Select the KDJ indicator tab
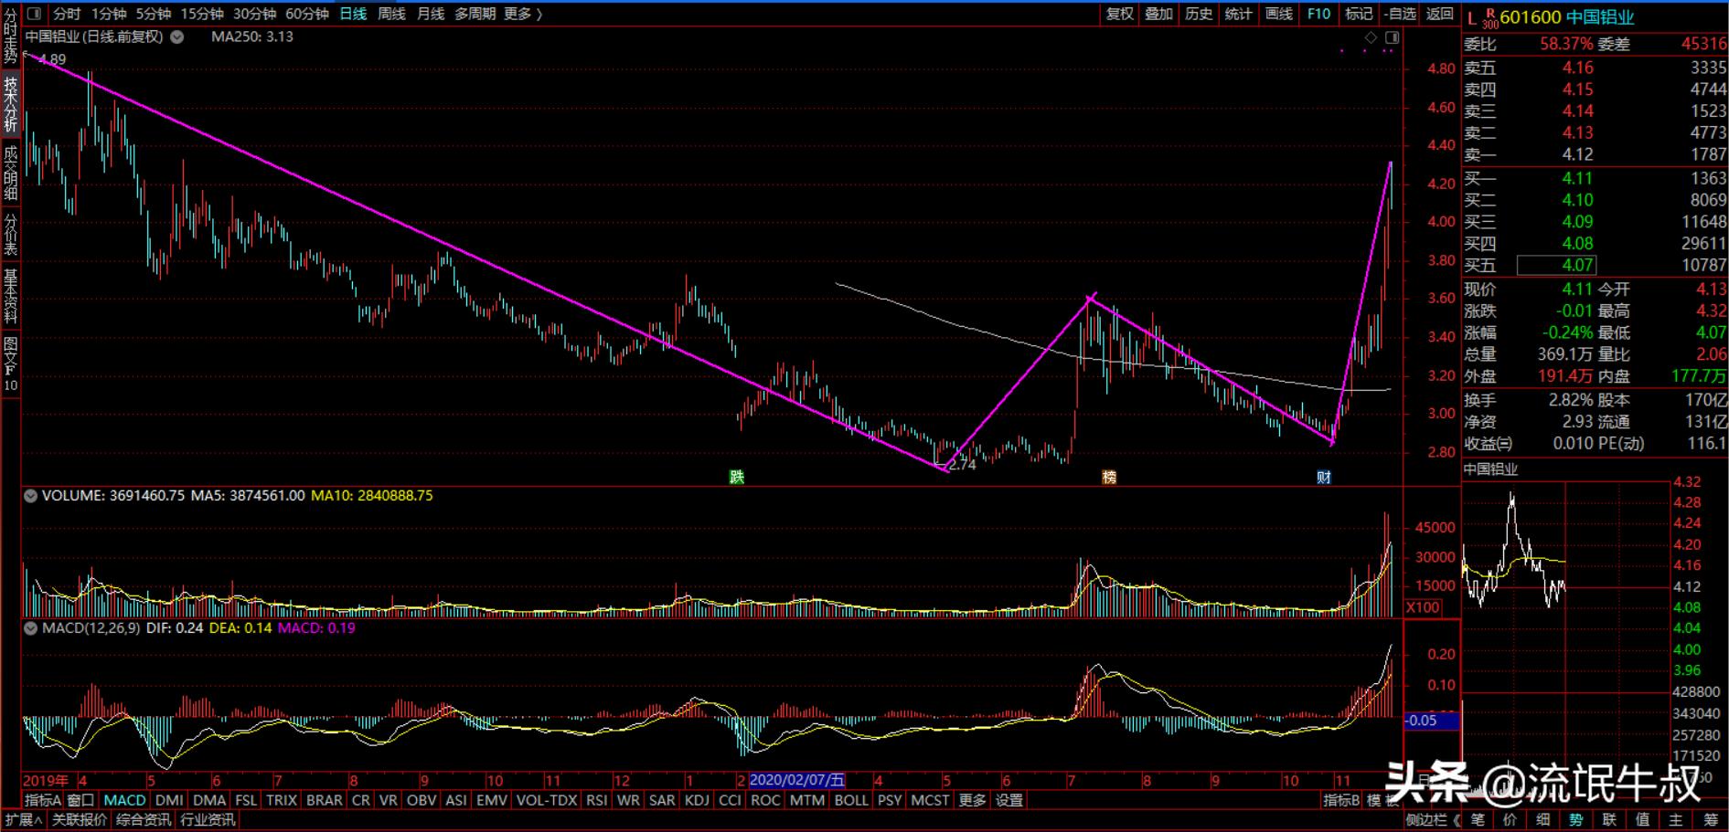 click(x=697, y=800)
